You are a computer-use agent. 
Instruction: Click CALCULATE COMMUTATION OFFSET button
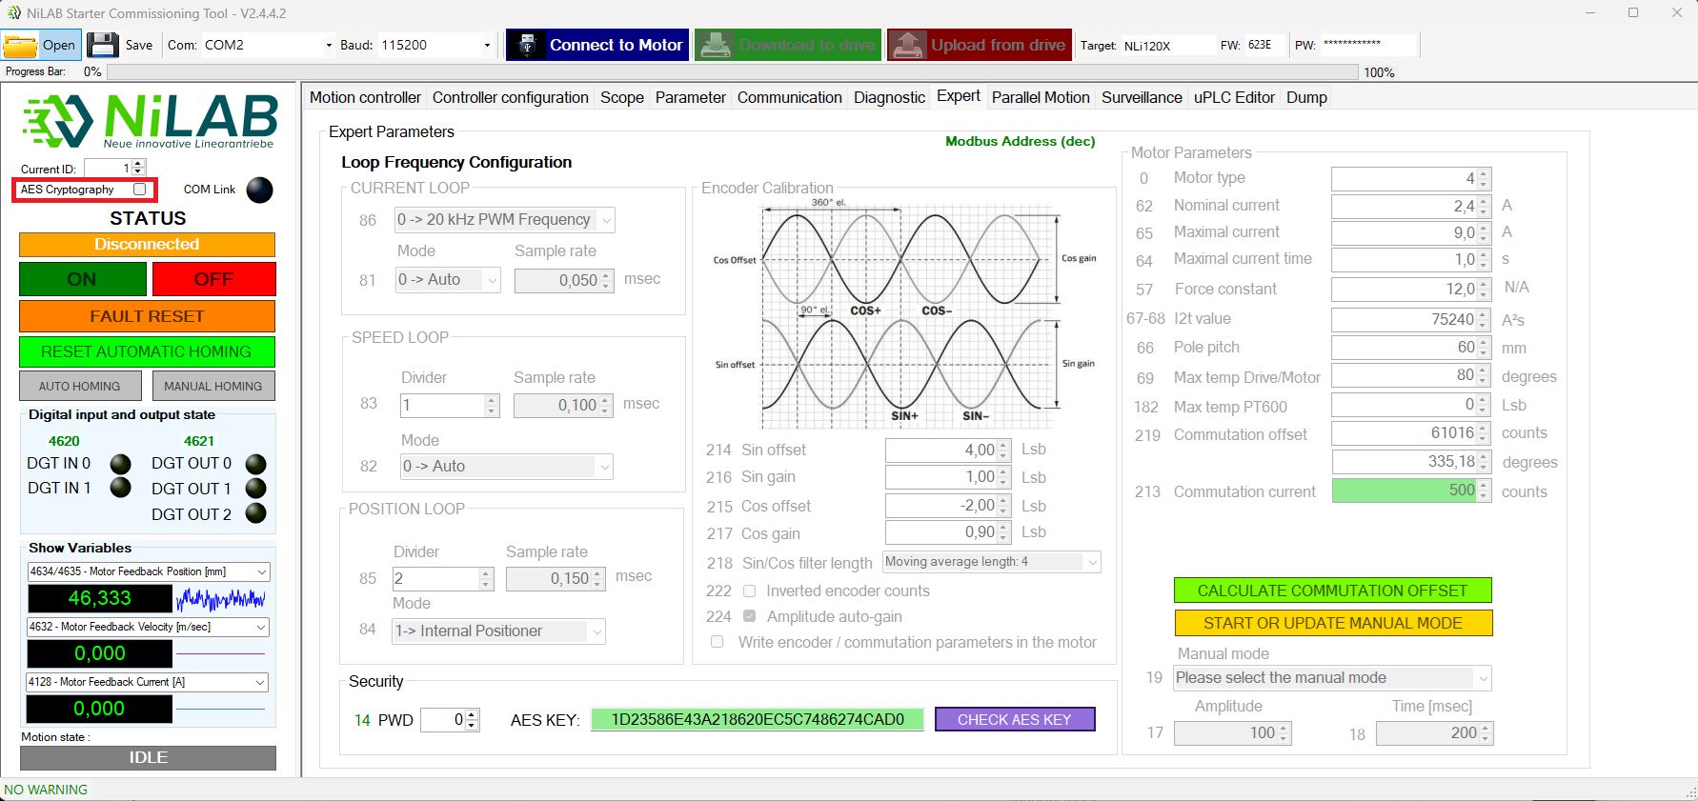(x=1332, y=591)
